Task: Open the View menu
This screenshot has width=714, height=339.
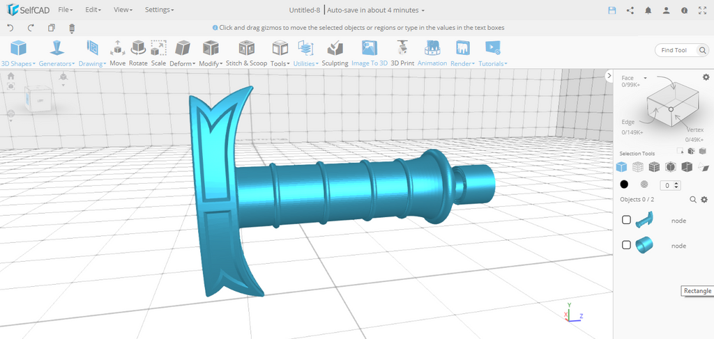Action: (123, 10)
